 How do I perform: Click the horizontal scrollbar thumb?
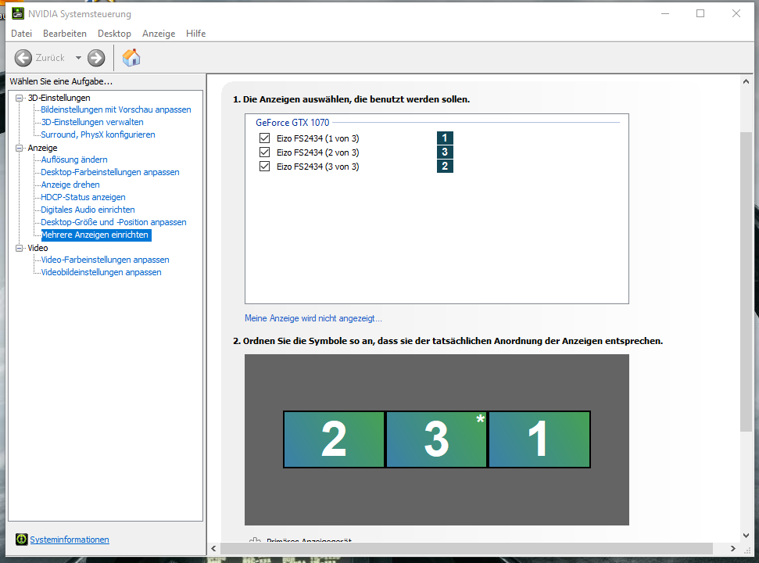pos(467,548)
